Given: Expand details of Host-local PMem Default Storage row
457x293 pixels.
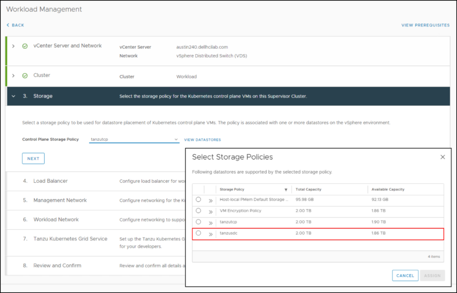Looking at the screenshot, I should click(211, 201).
